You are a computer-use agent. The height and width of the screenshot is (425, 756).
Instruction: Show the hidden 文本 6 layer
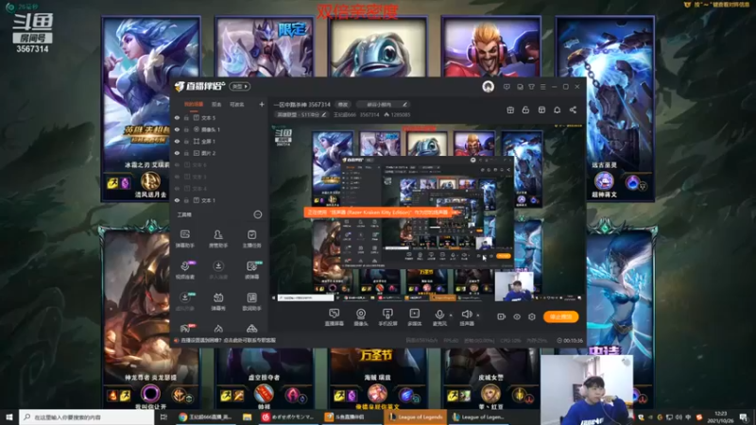coord(177,164)
